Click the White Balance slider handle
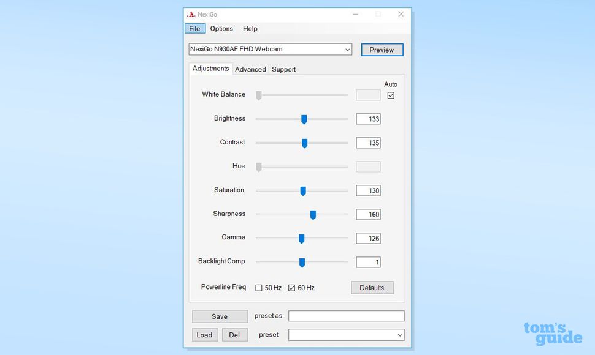 pos(259,95)
